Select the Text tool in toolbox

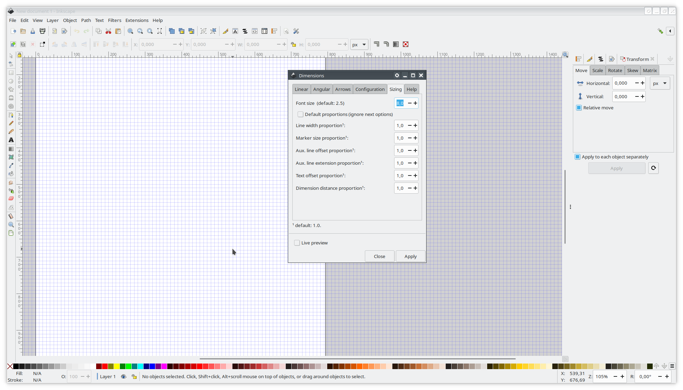point(11,140)
